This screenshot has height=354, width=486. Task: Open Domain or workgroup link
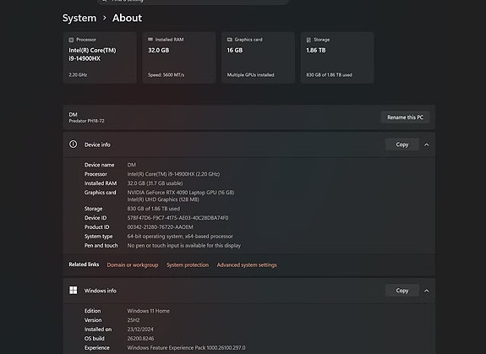point(133,265)
